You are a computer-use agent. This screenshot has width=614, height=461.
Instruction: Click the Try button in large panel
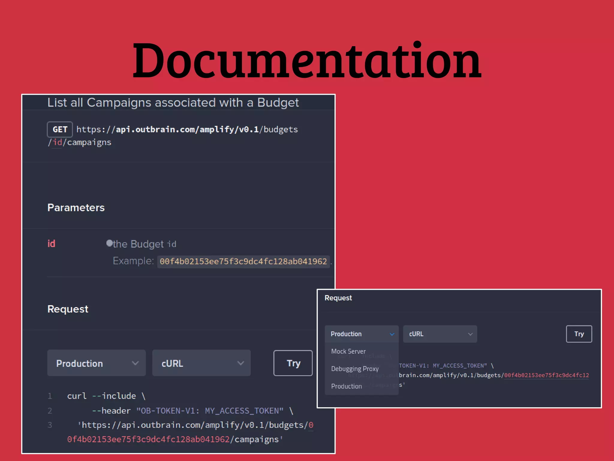point(293,363)
